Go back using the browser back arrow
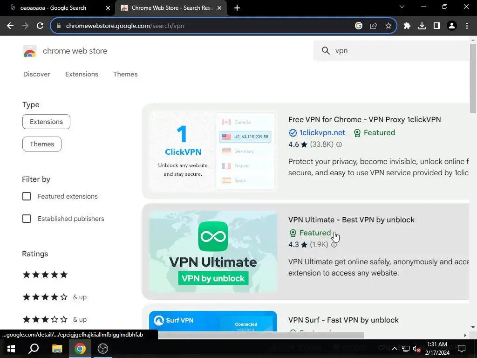 tap(10, 26)
